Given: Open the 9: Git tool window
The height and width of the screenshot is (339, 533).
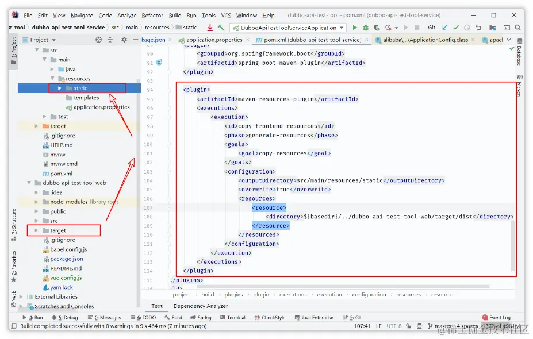Looking at the screenshot, I should [352, 318].
